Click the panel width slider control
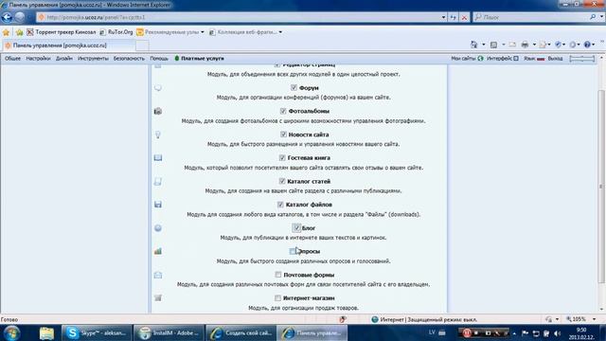Viewport: 606px width, 341px height. click(582, 59)
